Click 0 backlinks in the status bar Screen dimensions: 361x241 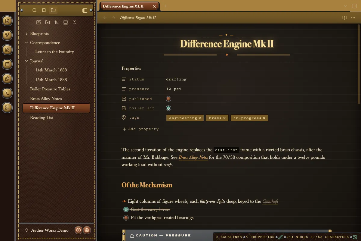click(229, 237)
